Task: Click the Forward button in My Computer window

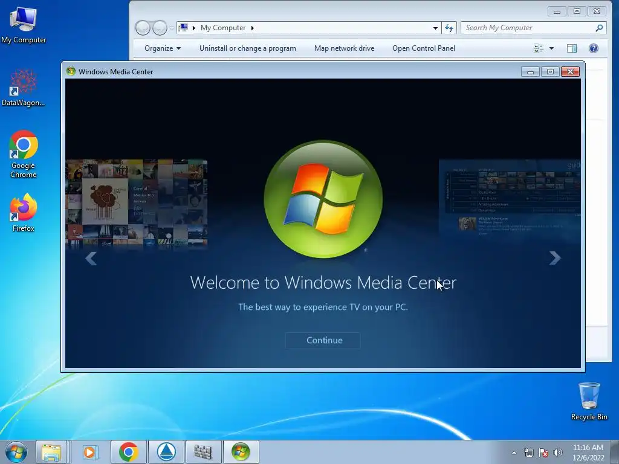Action: (x=160, y=28)
